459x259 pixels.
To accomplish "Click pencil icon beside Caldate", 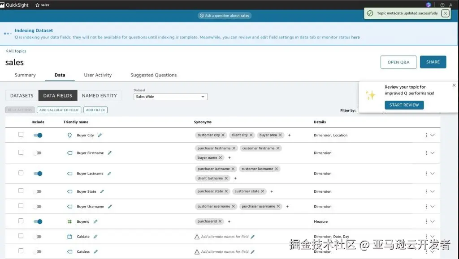I will [x=95, y=237].
